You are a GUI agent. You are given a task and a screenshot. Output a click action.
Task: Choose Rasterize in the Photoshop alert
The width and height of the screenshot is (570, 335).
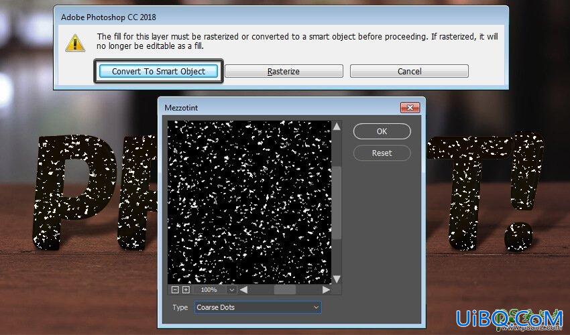(284, 71)
